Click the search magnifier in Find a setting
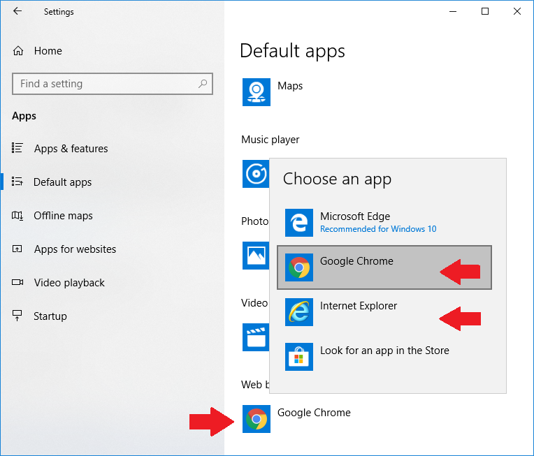The height and width of the screenshot is (456, 534). (x=203, y=84)
